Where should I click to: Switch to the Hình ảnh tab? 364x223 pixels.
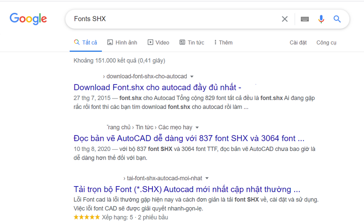pos(122,42)
